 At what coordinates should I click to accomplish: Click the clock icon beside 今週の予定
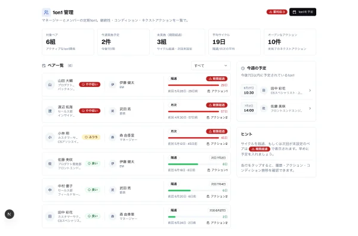point(243,68)
